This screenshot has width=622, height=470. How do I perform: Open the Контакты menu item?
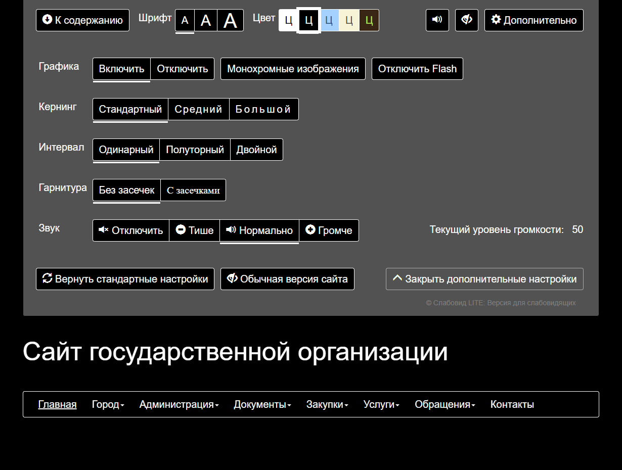[512, 404]
